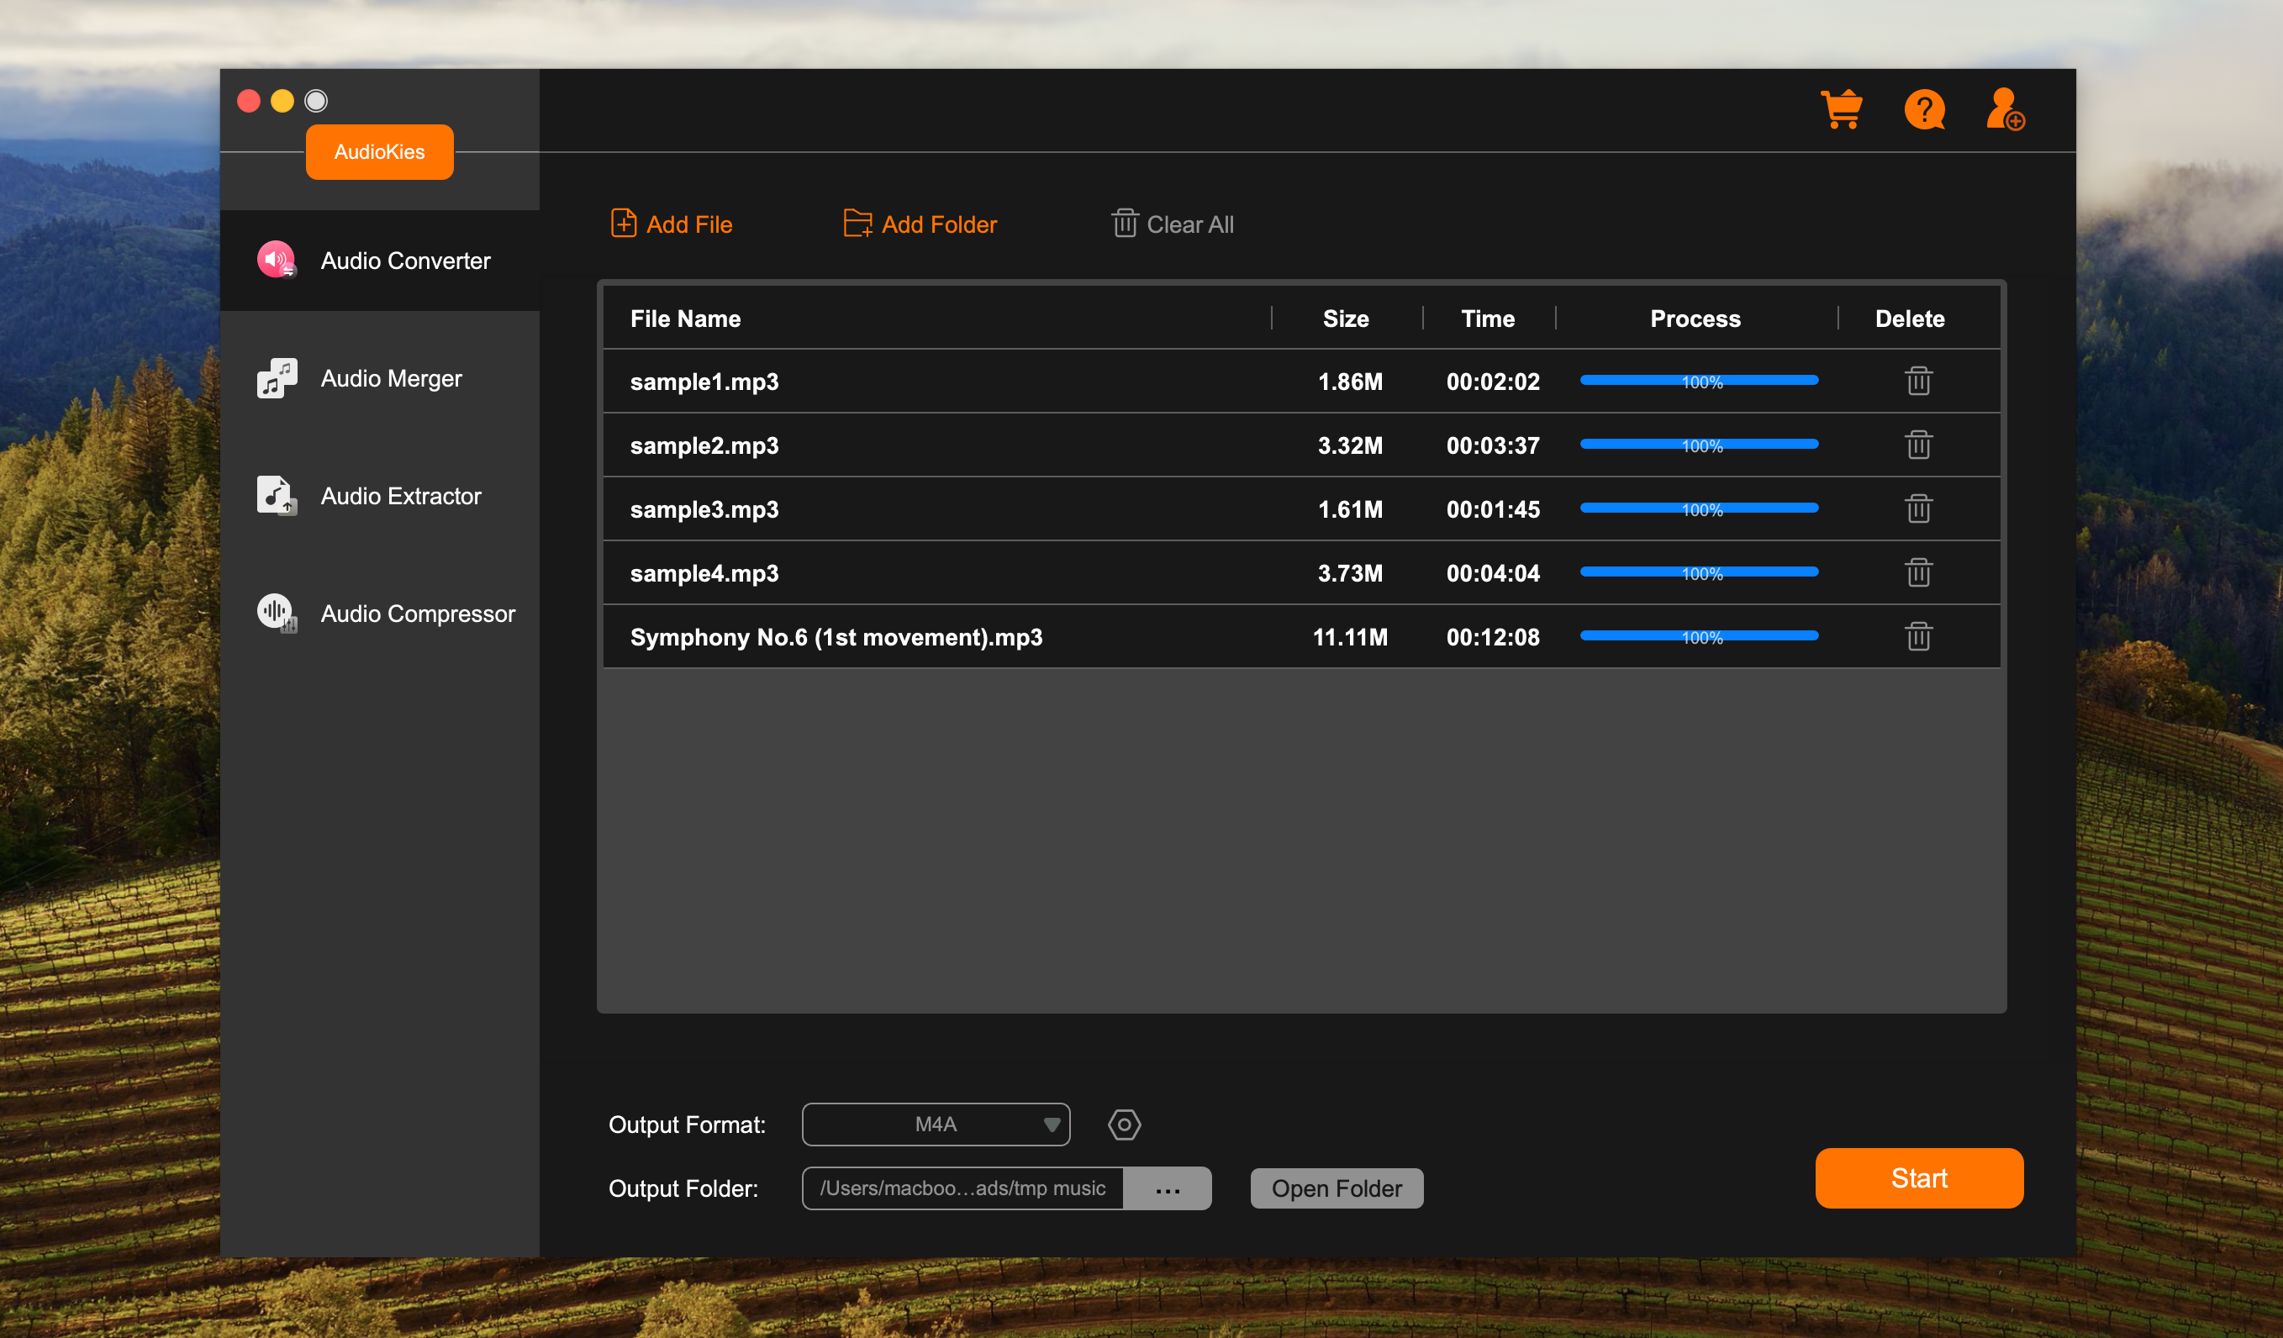The height and width of the screenshot is (1338, 2283).
Task: Add File to the conversion list
Action: [x=671, y=224]
